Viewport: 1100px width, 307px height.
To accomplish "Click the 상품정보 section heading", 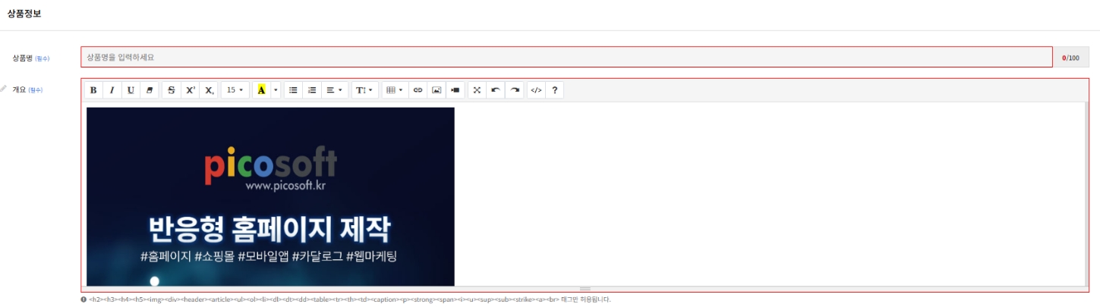I will click(x=24, y=13).
